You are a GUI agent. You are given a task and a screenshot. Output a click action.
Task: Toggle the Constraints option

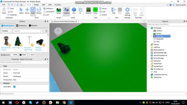coord(49,12)
